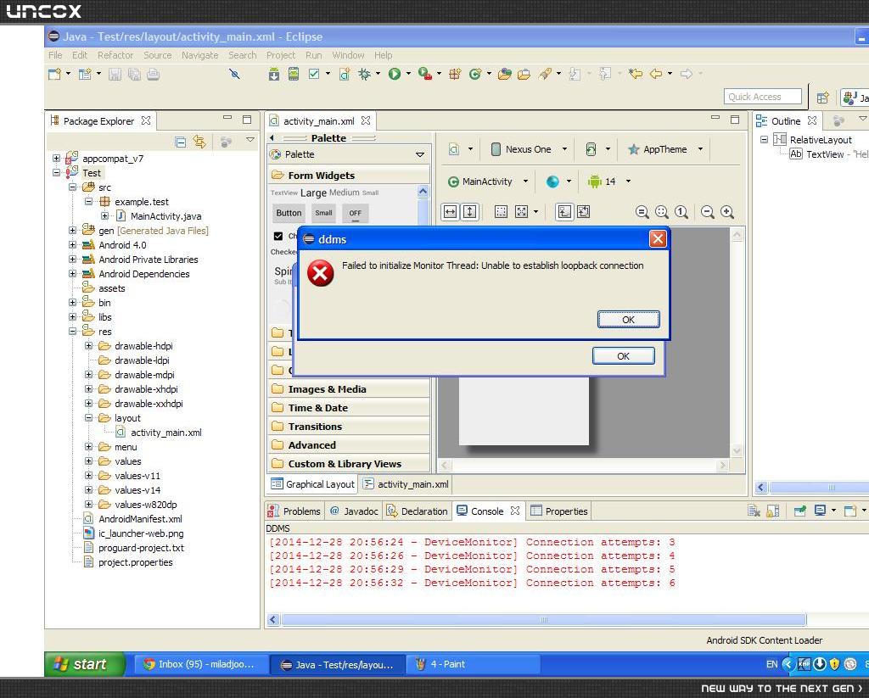Click the Outline view horizontal scrollbar
Screen dimensions: 869x698
[818, 487]
